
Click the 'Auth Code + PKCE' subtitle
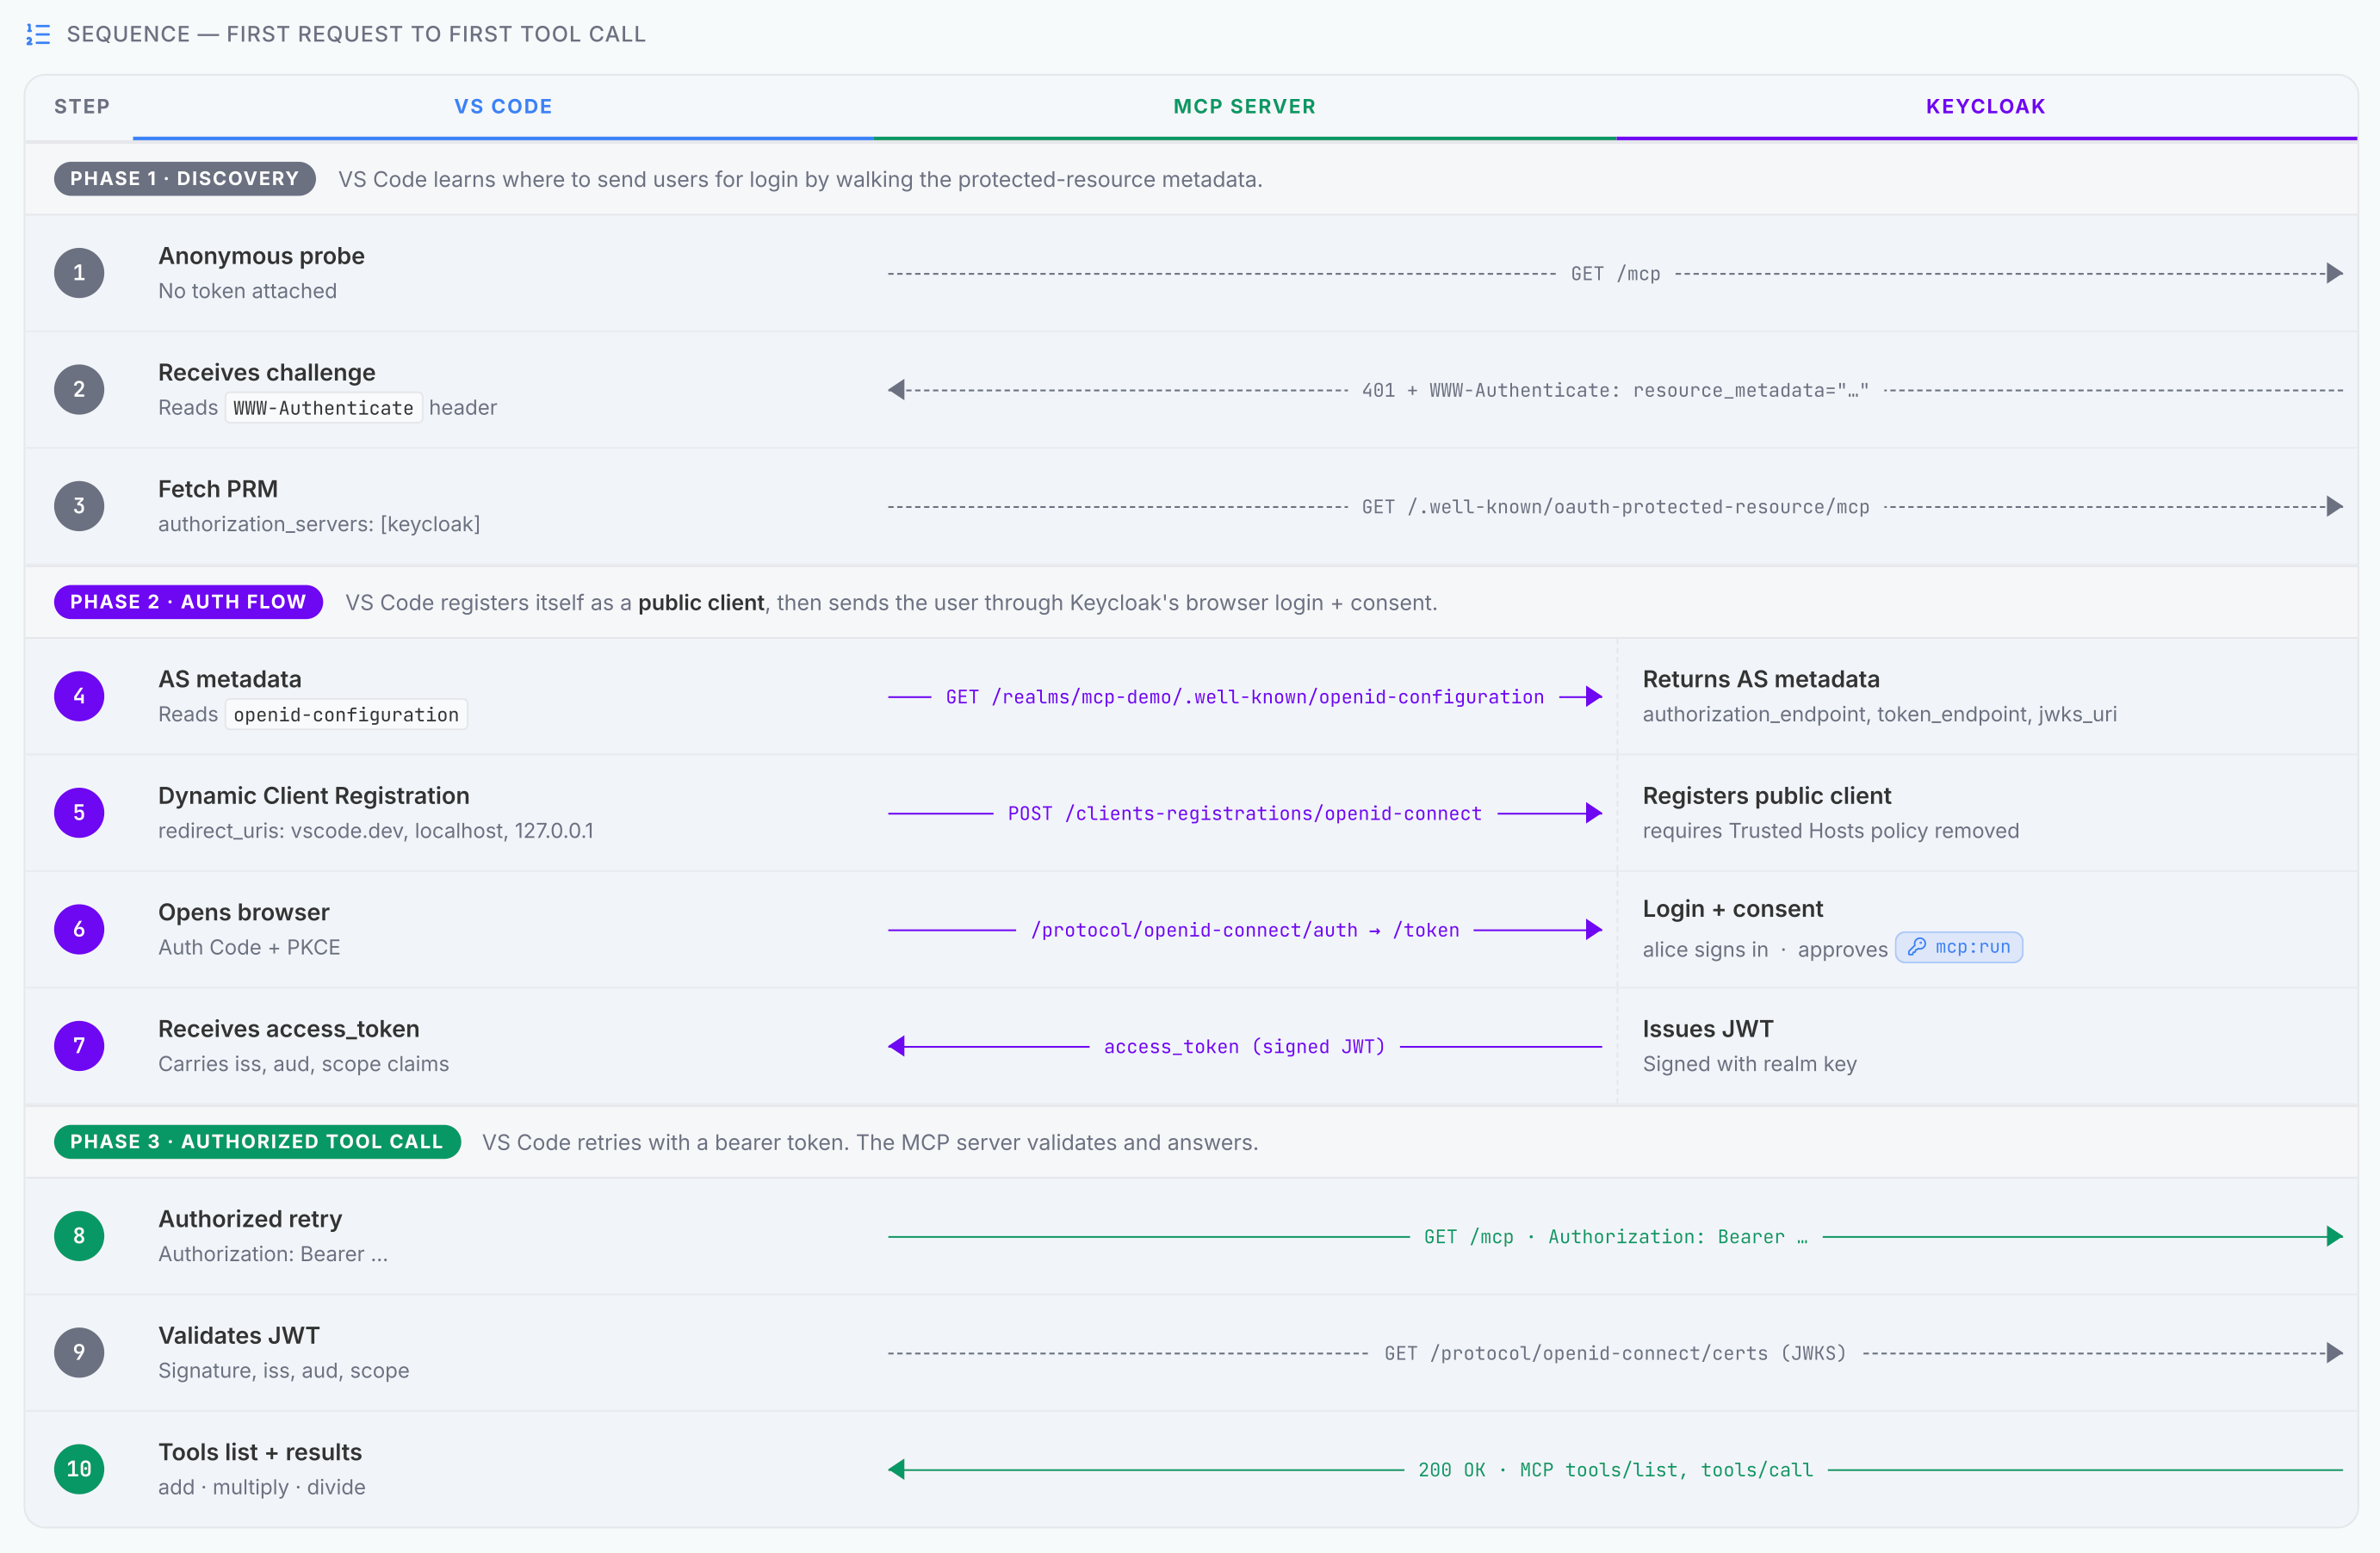[x=249, y=946]
